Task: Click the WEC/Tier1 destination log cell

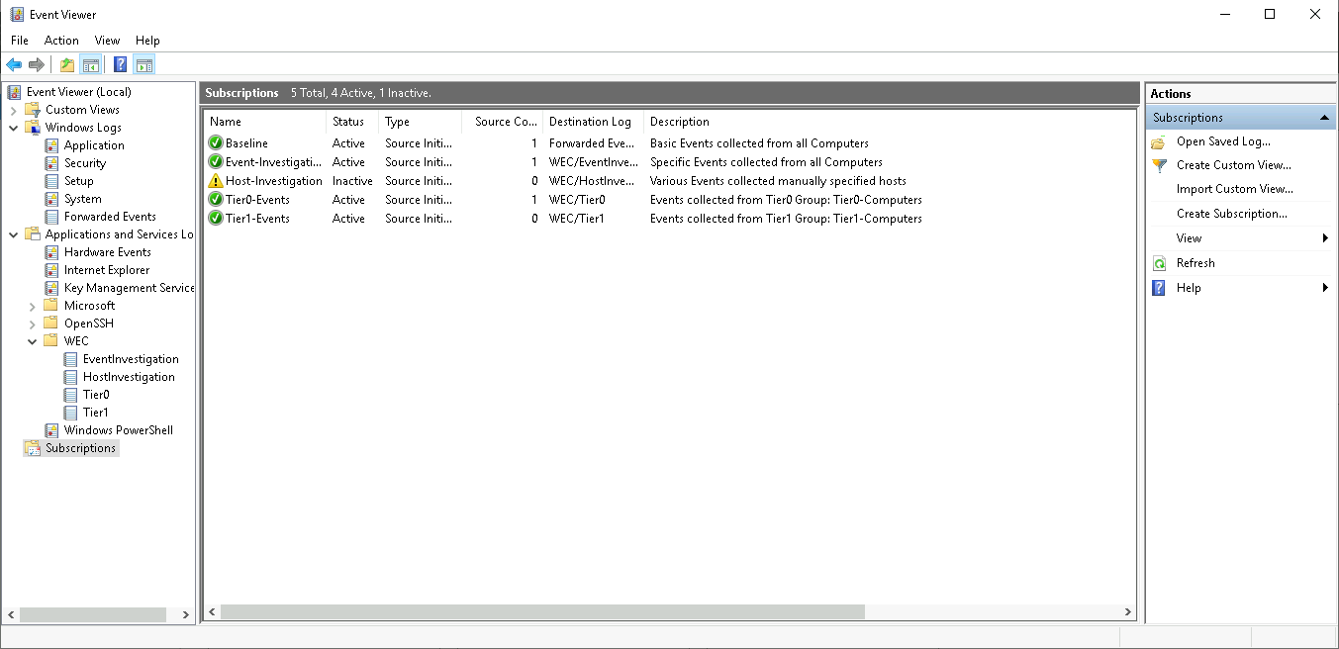Action: 577,219
